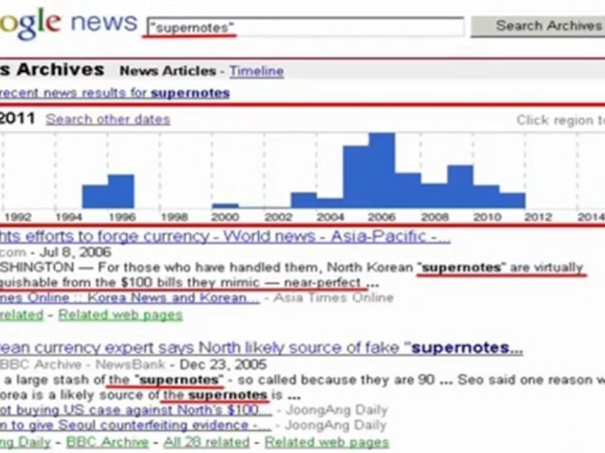The width and height of the screenshot is (605, 453).
Task: Focus the "supernotes" search input field
Action: tap(305, 27)
